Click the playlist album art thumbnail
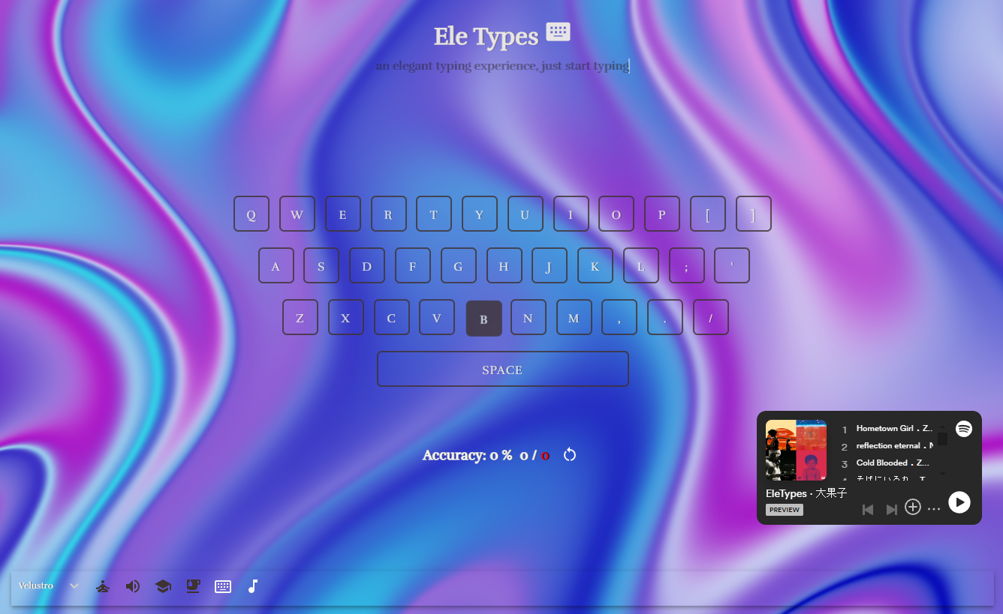 pyautogui.click(x=796, y=450)
